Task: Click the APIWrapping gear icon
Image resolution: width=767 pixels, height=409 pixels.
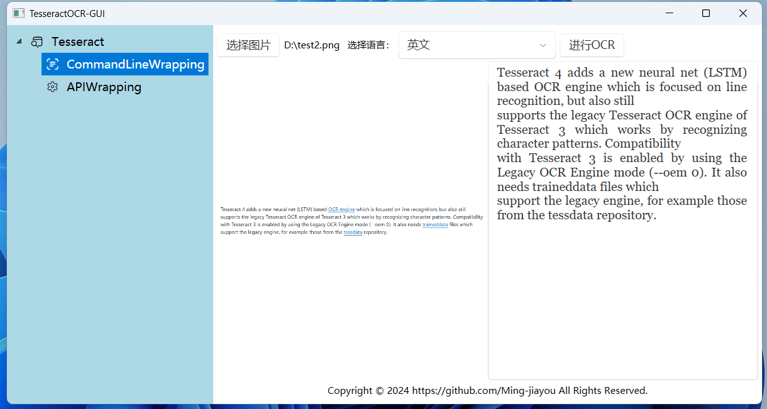Action: [53, 87]
